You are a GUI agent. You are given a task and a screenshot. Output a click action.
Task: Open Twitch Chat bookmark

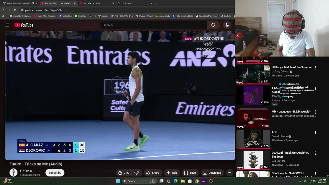click(66, 16)
